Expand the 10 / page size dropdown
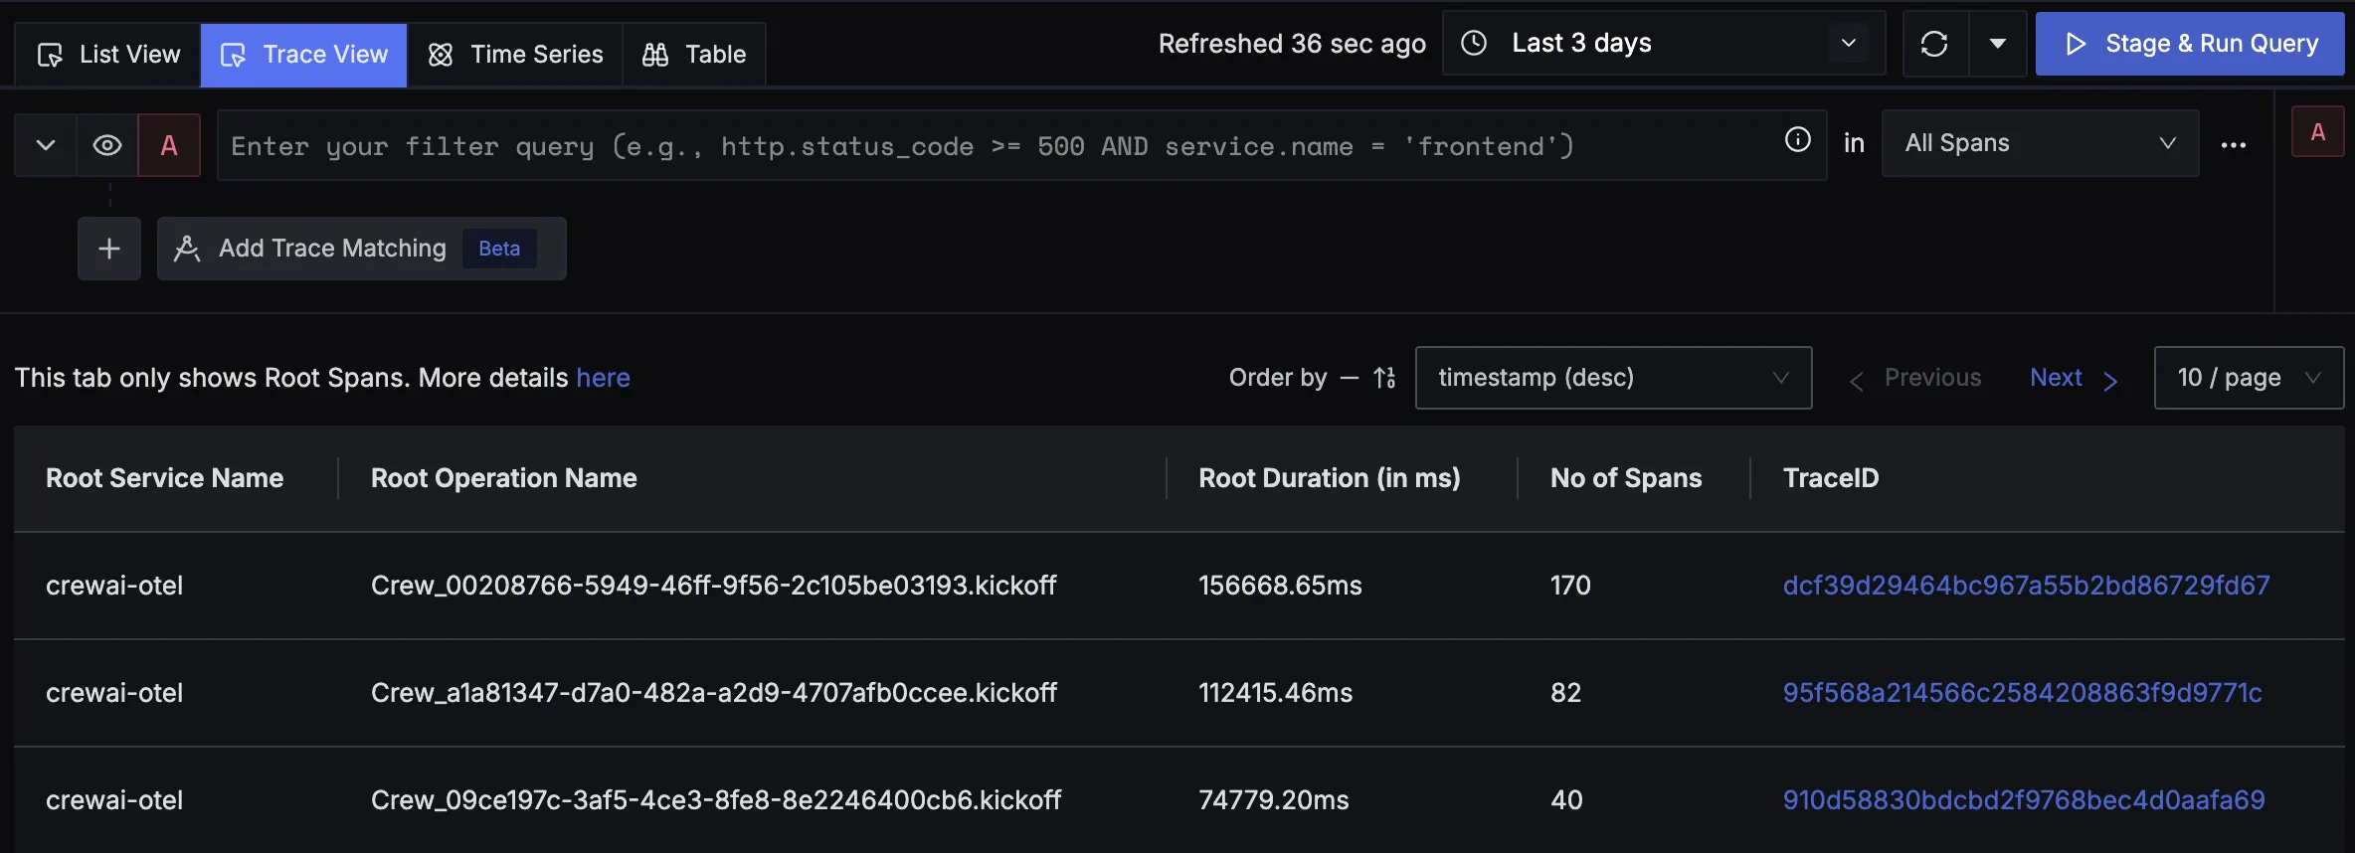Viewport: 2355px width, 853px height. pos(2248,378)
